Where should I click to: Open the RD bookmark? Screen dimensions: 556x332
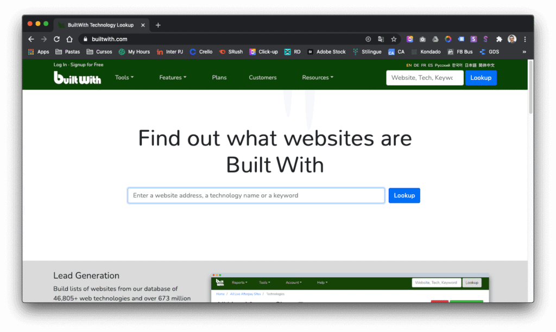293,52
